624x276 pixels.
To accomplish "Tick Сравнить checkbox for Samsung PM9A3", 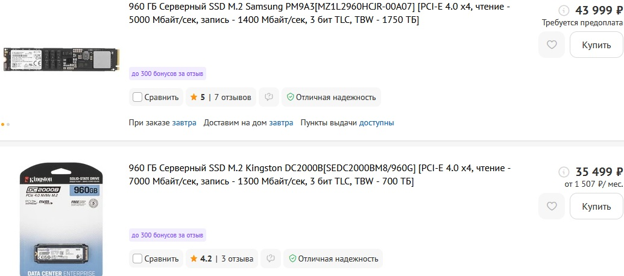I will tap(137, 97).
